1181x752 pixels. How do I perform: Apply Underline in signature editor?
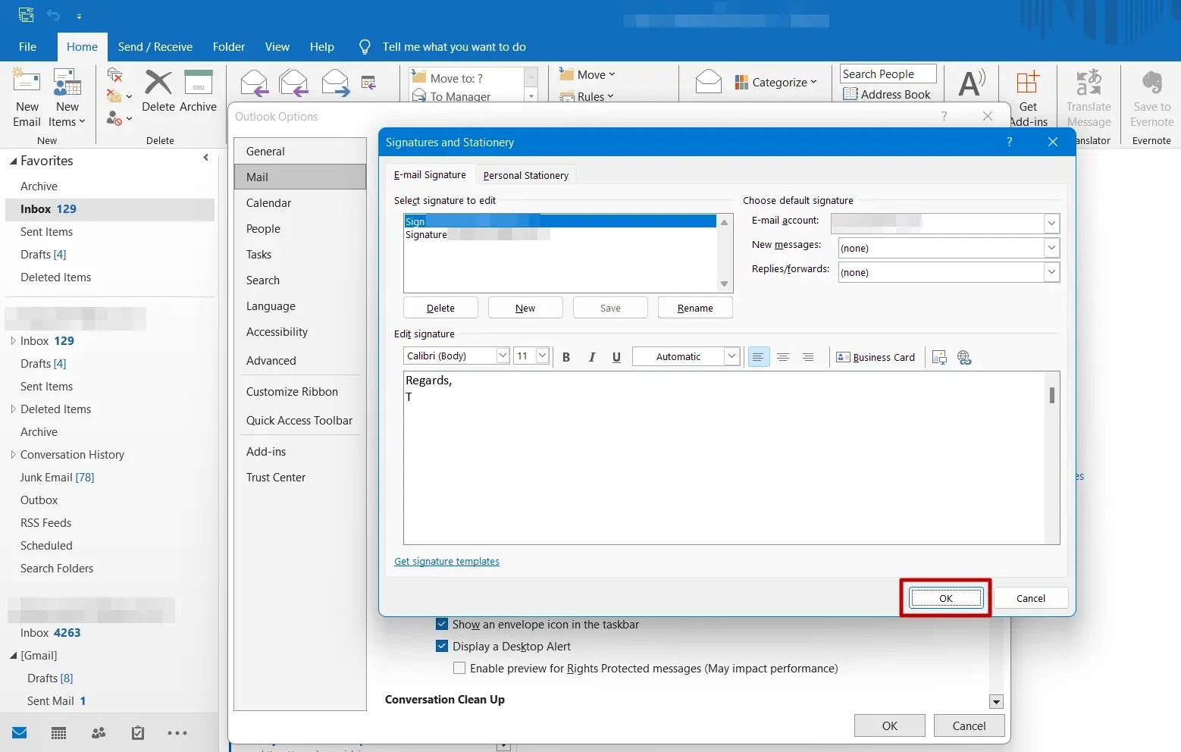point(616,357)
